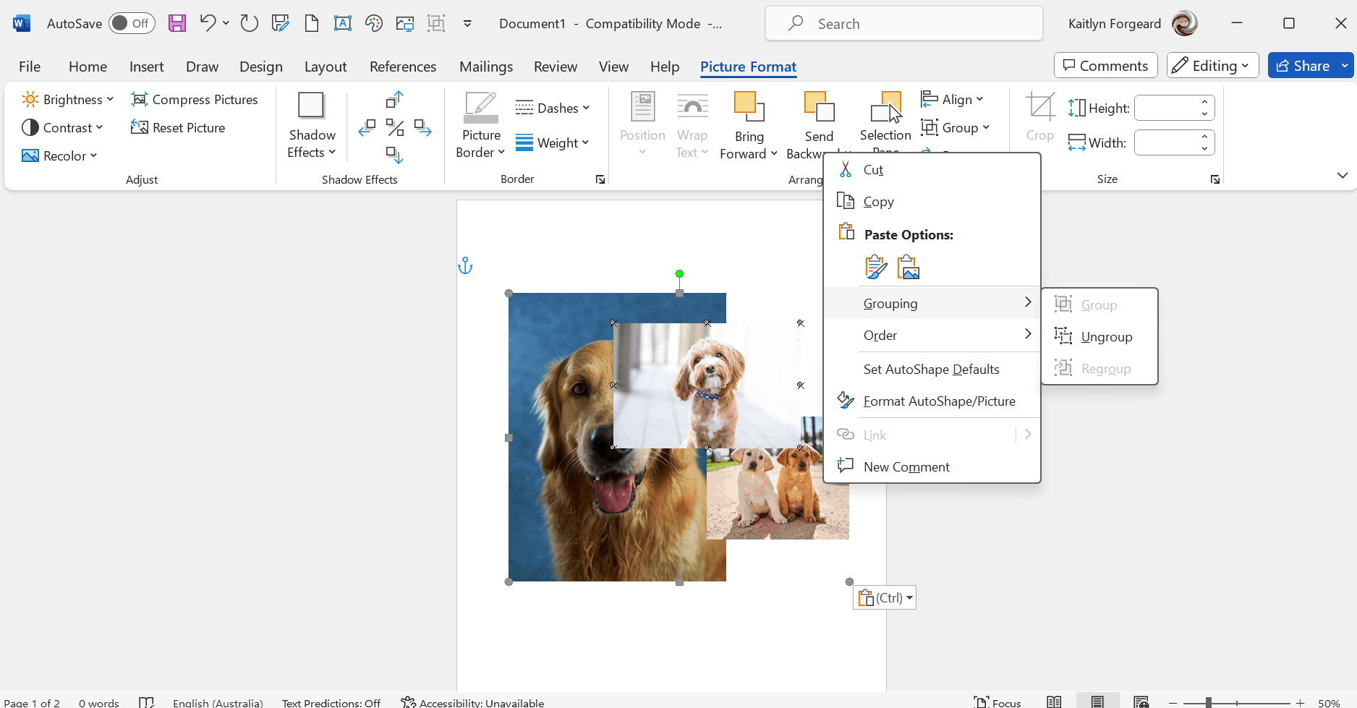1357x708 pixels.
Task: Click the Reset Picture icon
Action: tap(140, 127)
